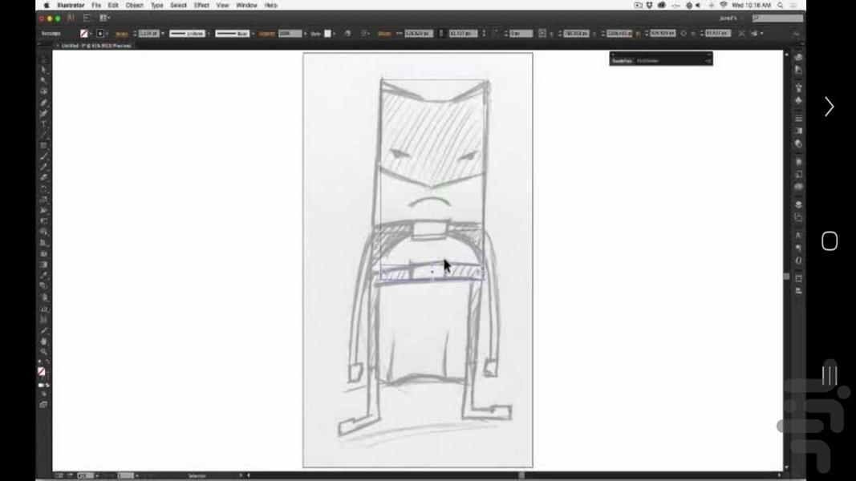The height and width of the screenshot is (481, 856).
Task: Select the Paintbrush tool
Action: pyautogui.click(x=43, y=156)
